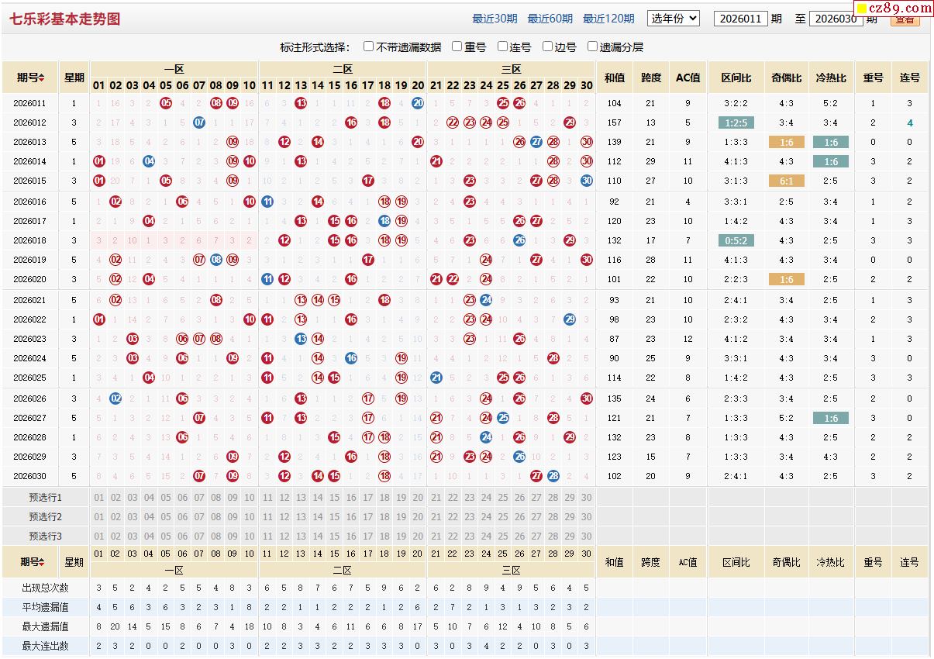Click the start period field showing 2026011
The image size is (934, 659).
[x=740, y=19]
